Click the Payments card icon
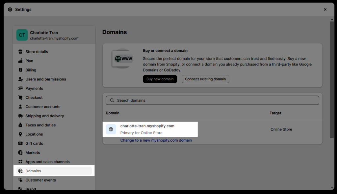Screen dimensions: 337x194 coord(20,88)
